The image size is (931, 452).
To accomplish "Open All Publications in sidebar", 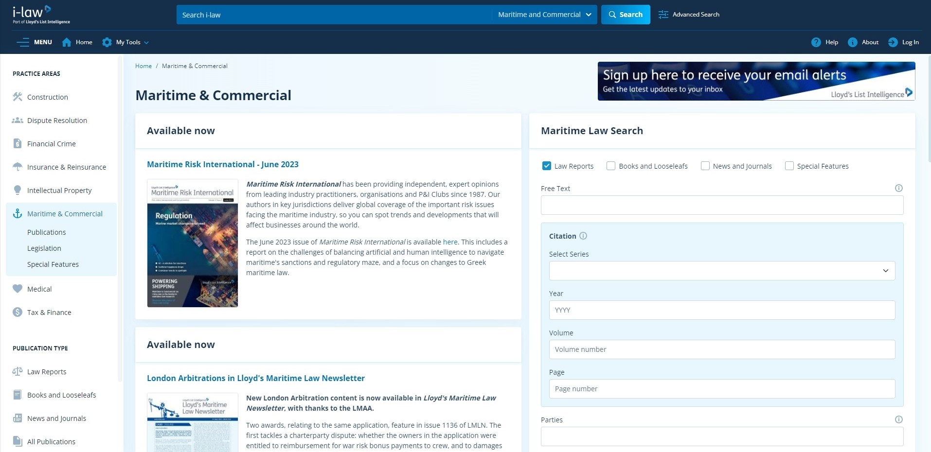I will click(x=51, y=442).
